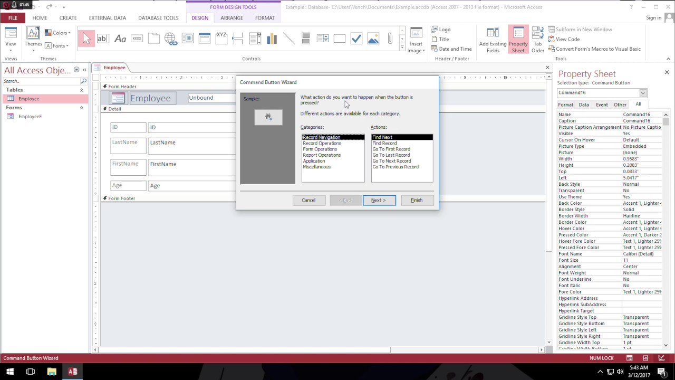The image size is (675, 380).
Task: Pick the Label (Aa) control
Action: pyautogui.click(x=120, y=39)
